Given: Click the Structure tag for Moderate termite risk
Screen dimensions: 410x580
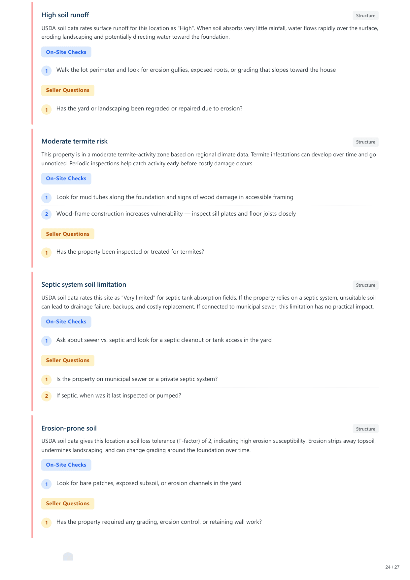Looking at the screenshot, I should tap(365, 142).
